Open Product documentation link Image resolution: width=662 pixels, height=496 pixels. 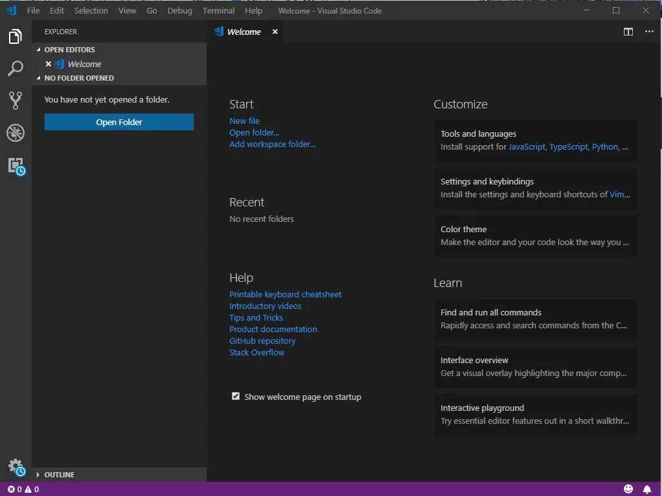[x=273, y=330]
